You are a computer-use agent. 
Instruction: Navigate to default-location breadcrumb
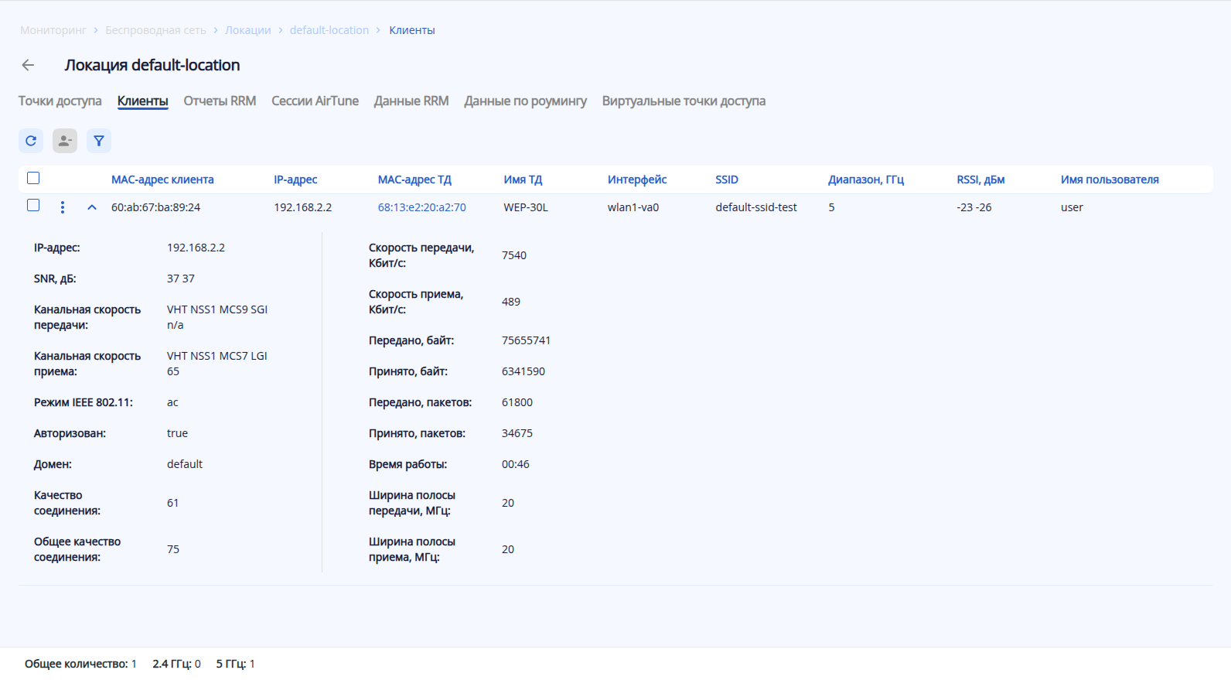pyautogui.click(x=329, y=30)
